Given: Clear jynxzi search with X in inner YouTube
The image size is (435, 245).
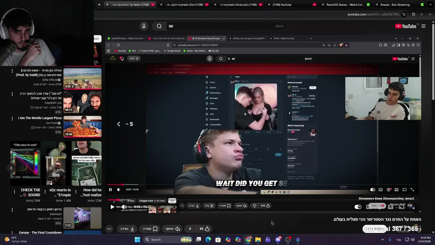Looking at the screenshot, I should click(x=229, y=59).
